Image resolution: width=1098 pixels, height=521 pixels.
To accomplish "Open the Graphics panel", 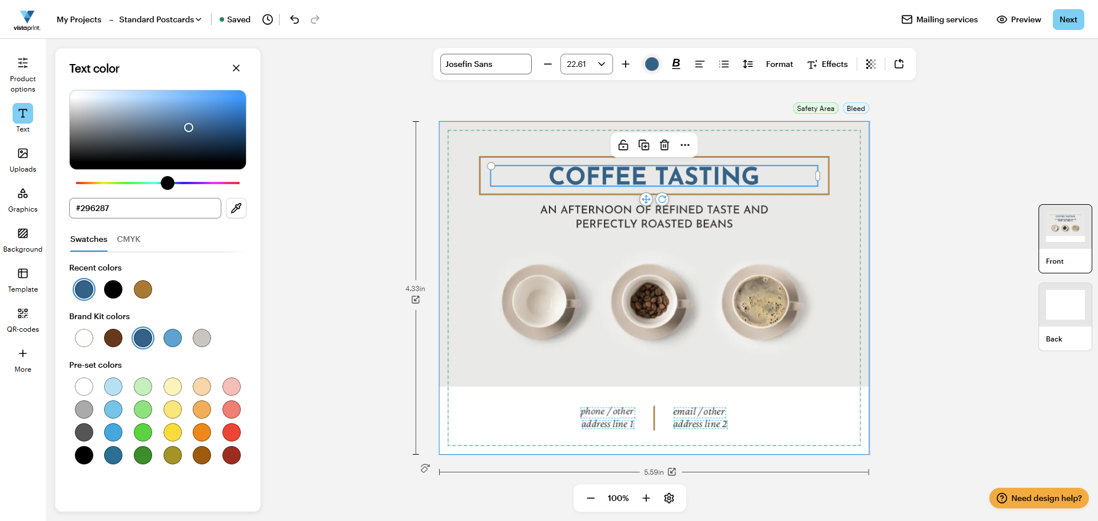I will click(23, 200).
